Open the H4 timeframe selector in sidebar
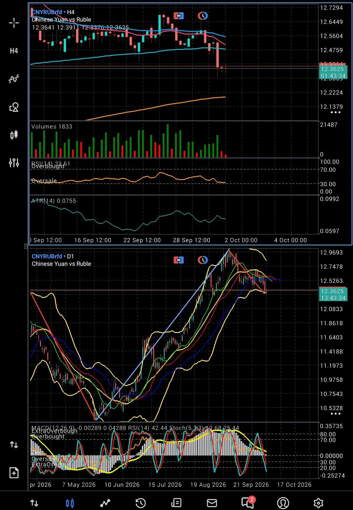Viewport: 353px width, 510px height. pos(14,51)
